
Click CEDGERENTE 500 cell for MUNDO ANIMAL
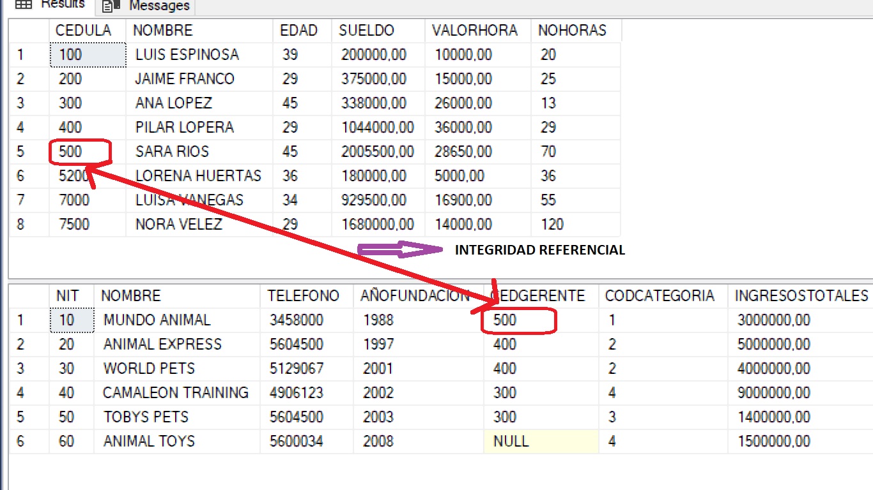[x=541, y=320]
